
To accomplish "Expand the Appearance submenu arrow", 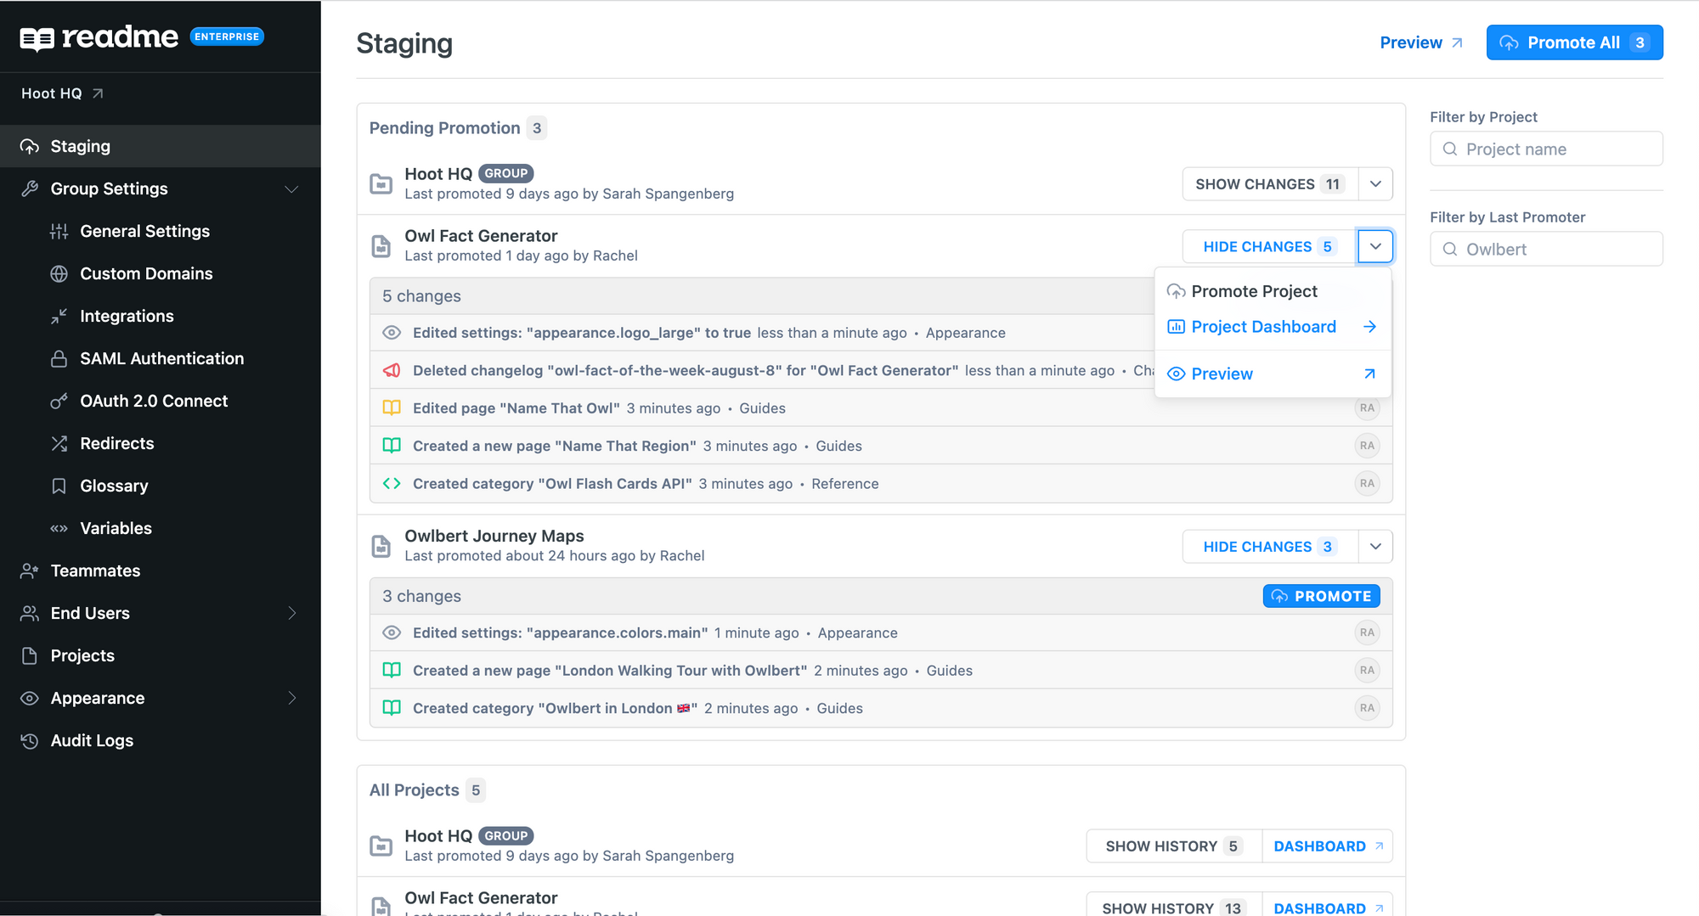I will [x=292, y=698].
